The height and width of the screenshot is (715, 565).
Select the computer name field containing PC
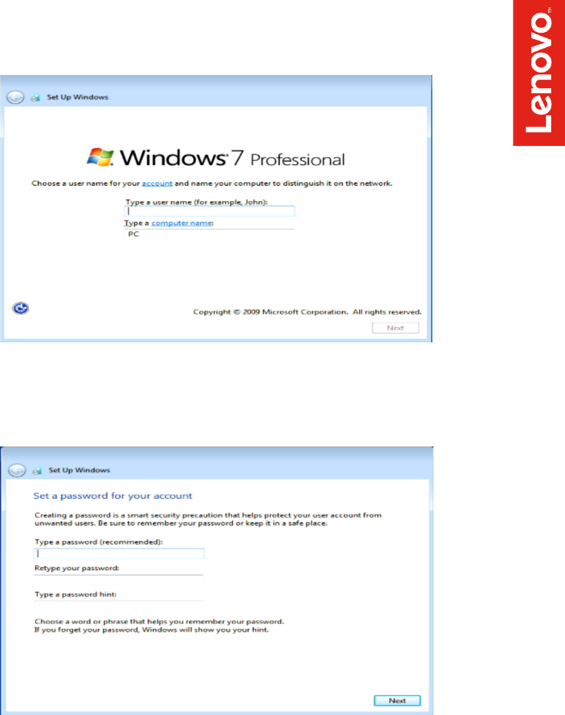(210, 234)
